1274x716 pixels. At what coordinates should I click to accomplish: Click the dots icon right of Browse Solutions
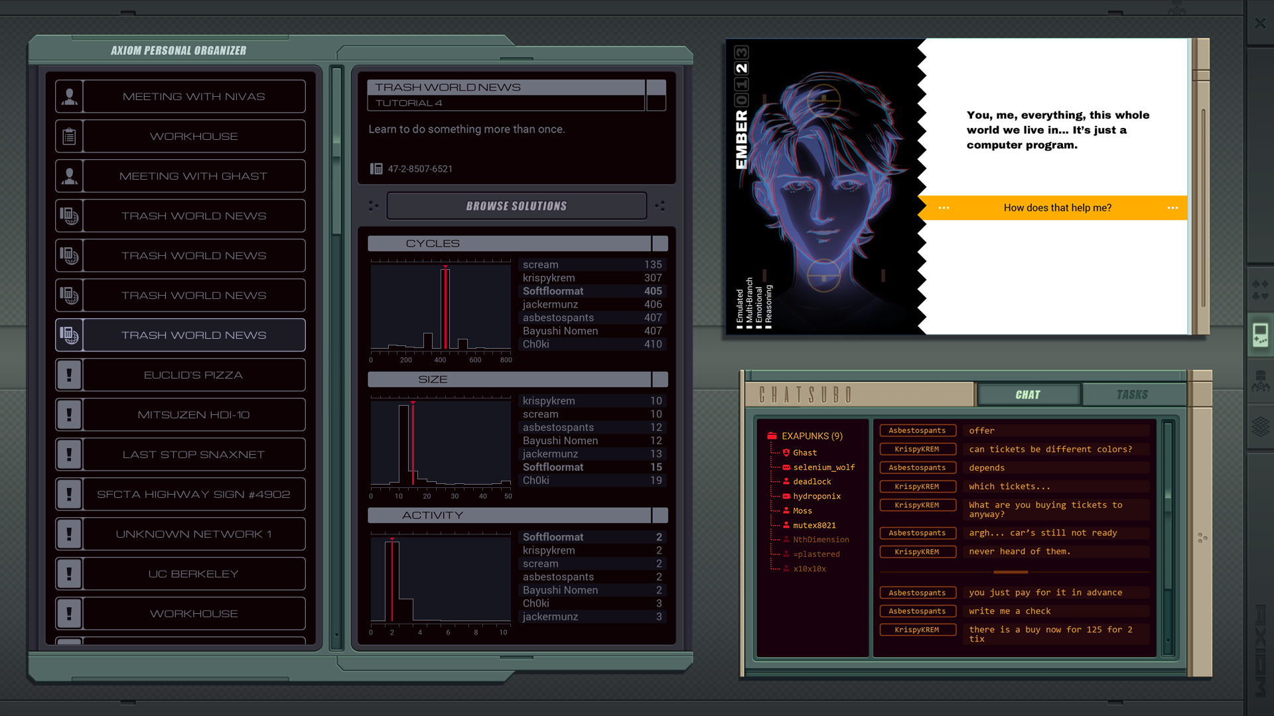pyautogui.click(x=660, y=206)
